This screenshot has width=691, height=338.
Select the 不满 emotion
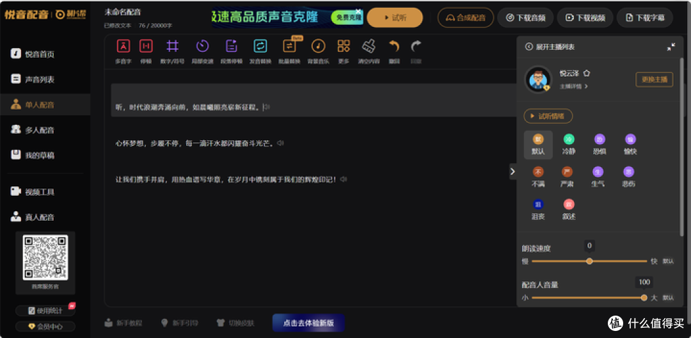pos(538,177)
